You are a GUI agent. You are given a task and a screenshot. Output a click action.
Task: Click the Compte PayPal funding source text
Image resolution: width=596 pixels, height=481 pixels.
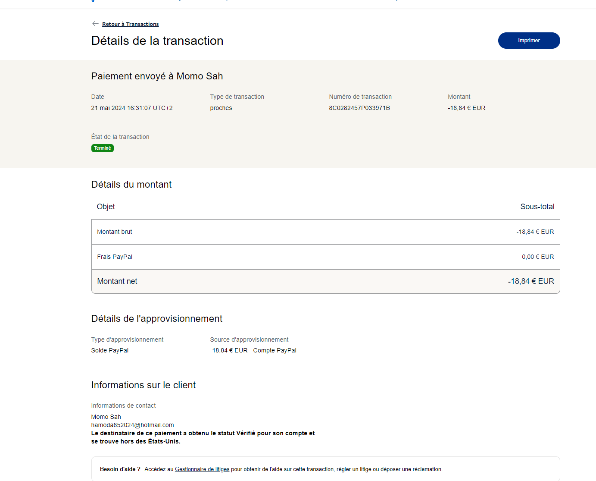click(x=275, y=351)
